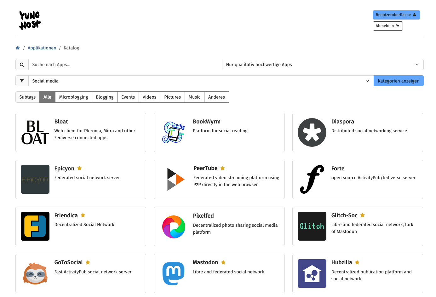Open the Bloat app logo
Screen dimensions: 436x297
35,132
